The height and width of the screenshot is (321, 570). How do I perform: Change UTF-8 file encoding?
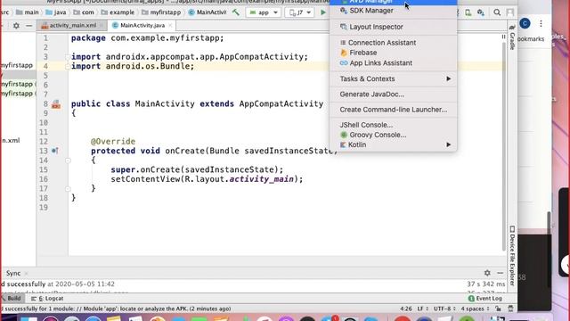pyautogui.click(x=444, y=309)
